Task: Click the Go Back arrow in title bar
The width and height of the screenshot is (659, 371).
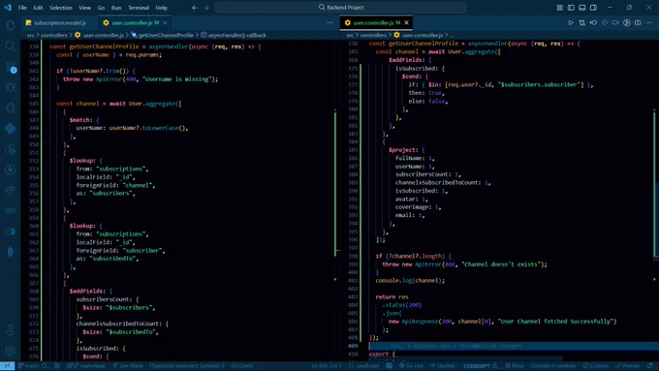Action: point(195,8)
